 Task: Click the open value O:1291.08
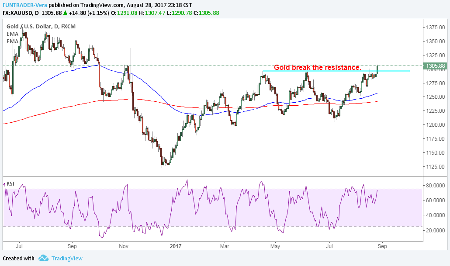[x=124, y=13]
